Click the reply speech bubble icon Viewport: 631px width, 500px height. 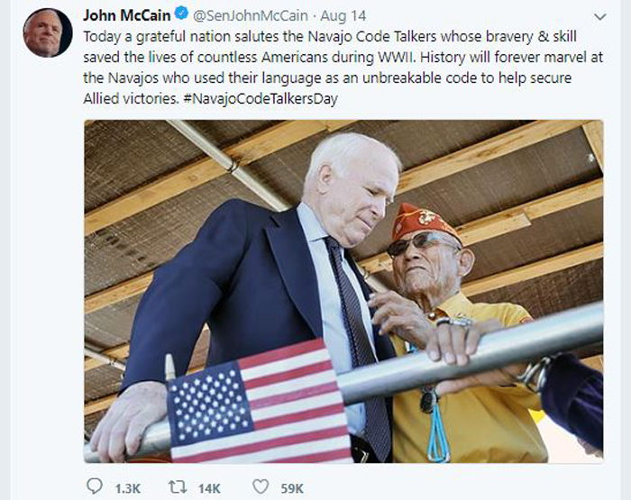tap(95, 486)
